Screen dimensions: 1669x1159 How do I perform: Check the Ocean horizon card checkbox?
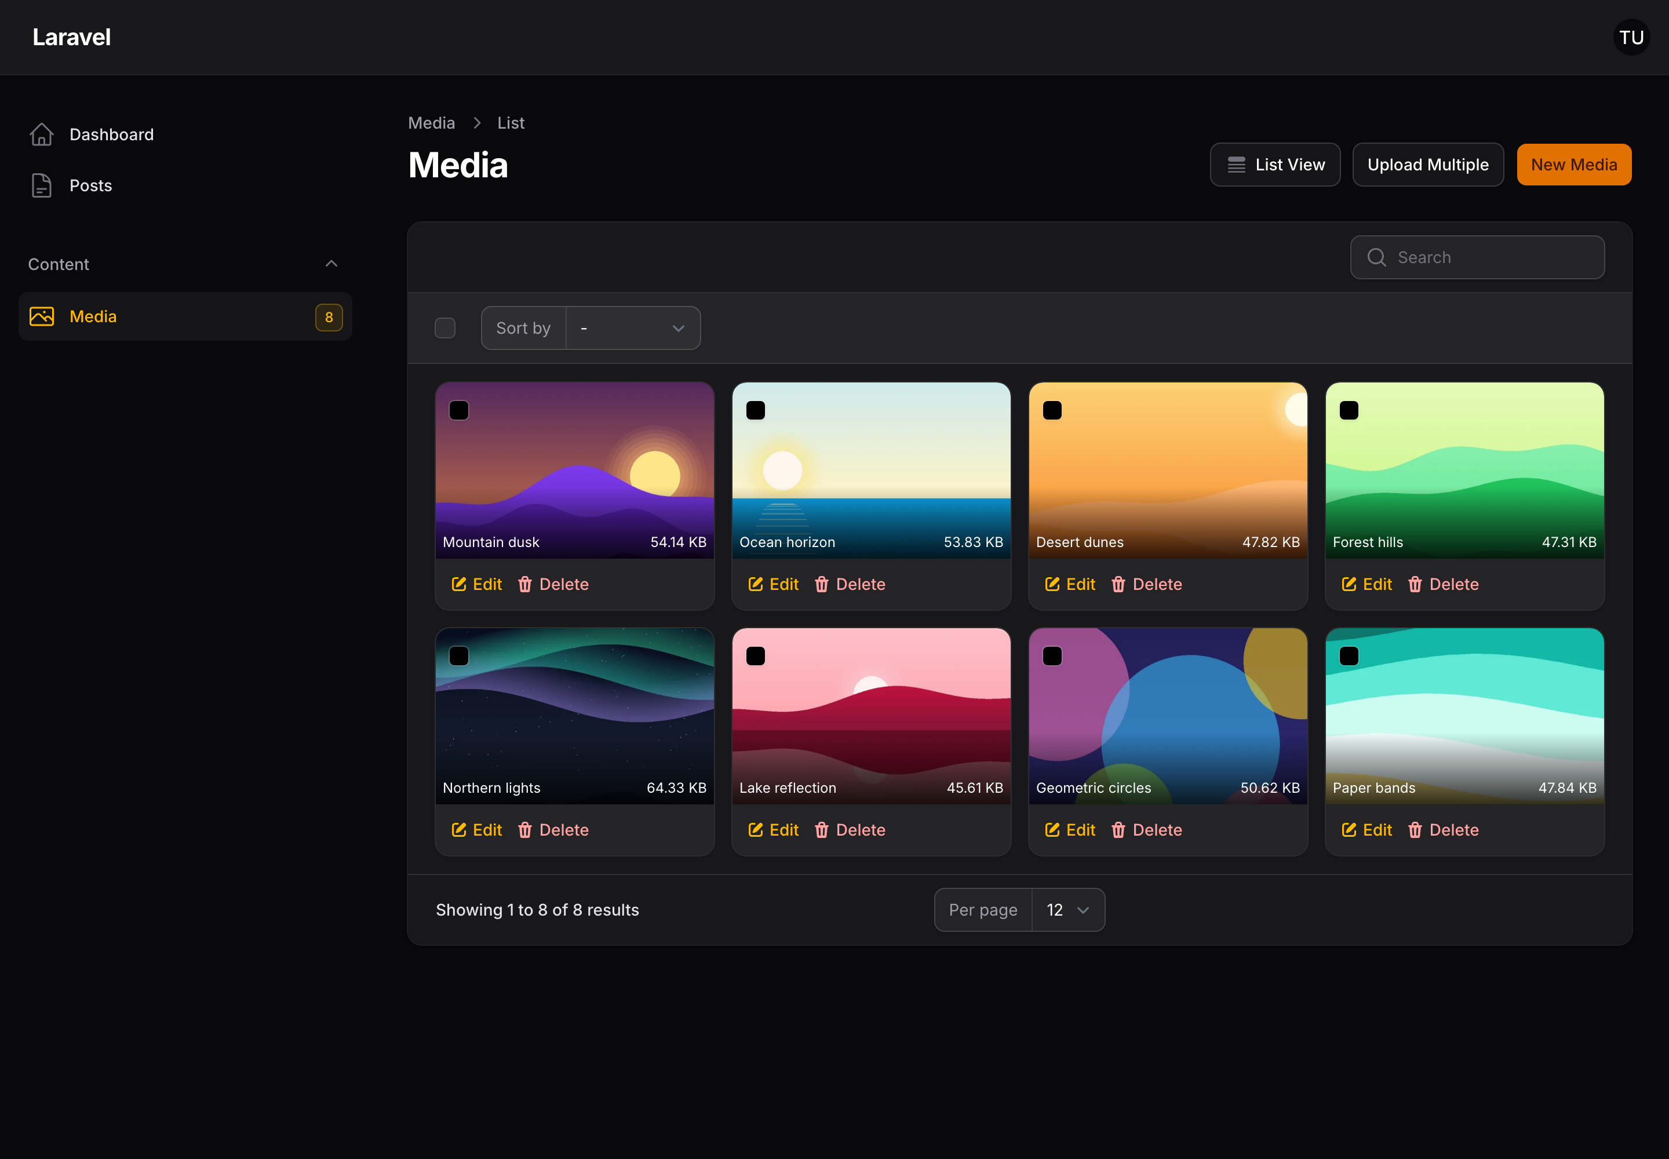755,410
